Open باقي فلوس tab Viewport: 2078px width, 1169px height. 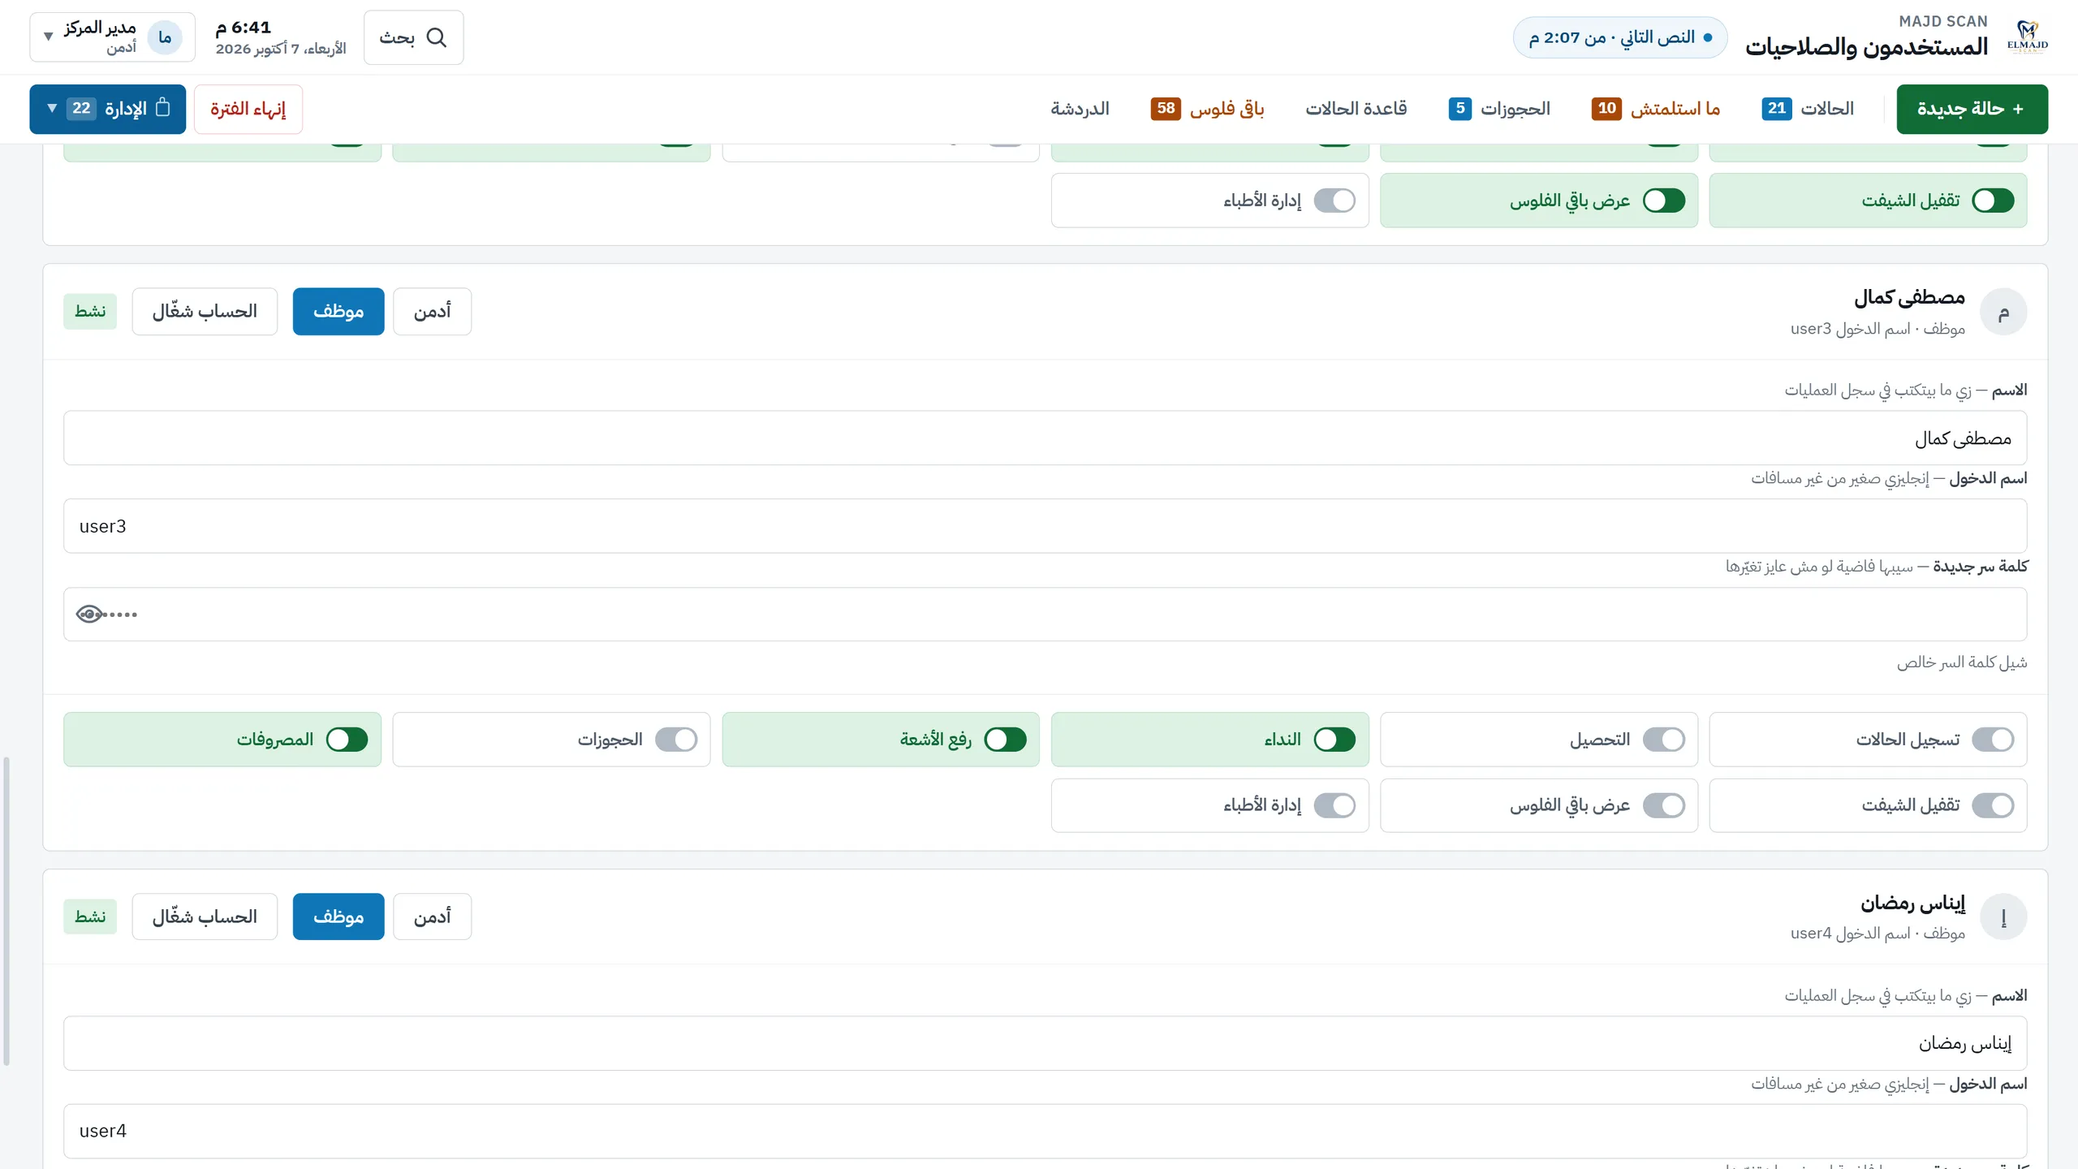[1207, 108]
